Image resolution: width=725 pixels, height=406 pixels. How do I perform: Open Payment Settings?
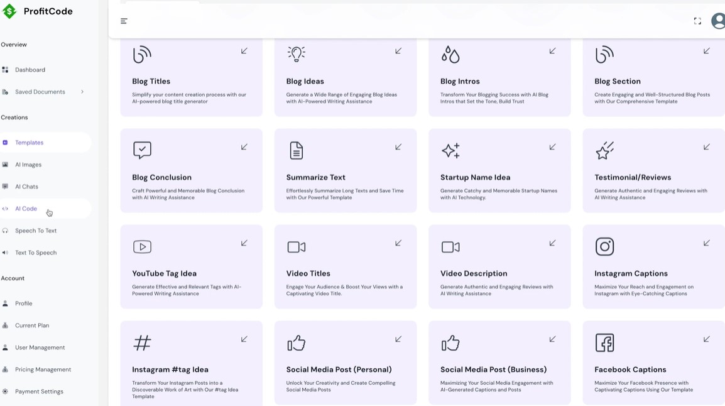click(x=40, y=391)
